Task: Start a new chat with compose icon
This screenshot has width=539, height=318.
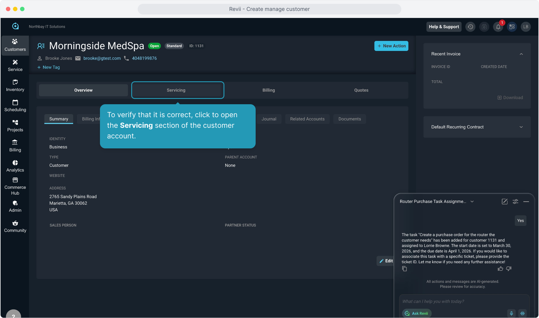Action: coord(505,201)
